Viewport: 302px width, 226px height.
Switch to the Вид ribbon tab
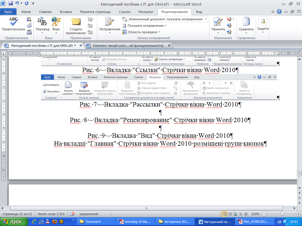(x=199, y=12)
